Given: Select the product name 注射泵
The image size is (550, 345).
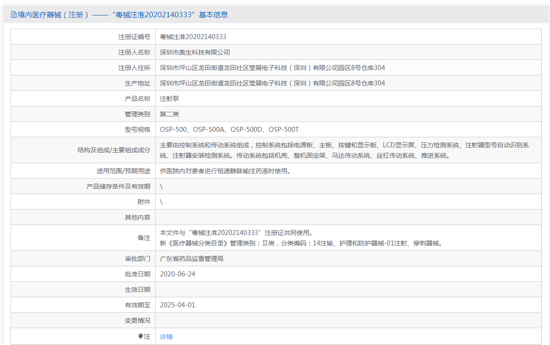Looking at the screenshot, I should click(x=167, y=99).
